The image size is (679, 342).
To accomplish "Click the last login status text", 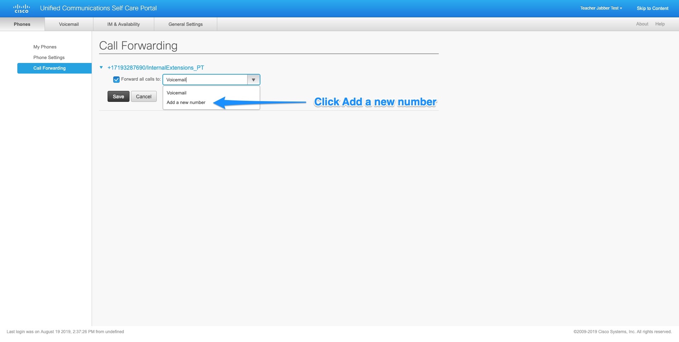I will (65, 332).
